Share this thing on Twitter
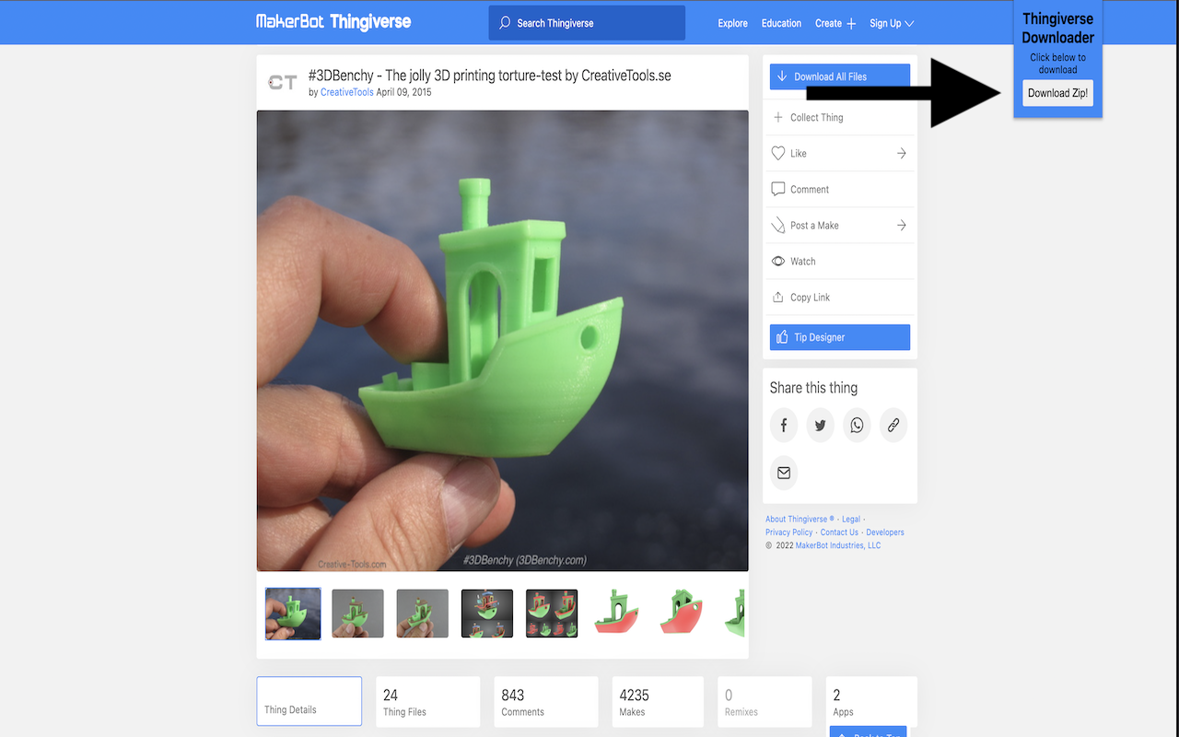1179x737 pixels. pos(820,425)
